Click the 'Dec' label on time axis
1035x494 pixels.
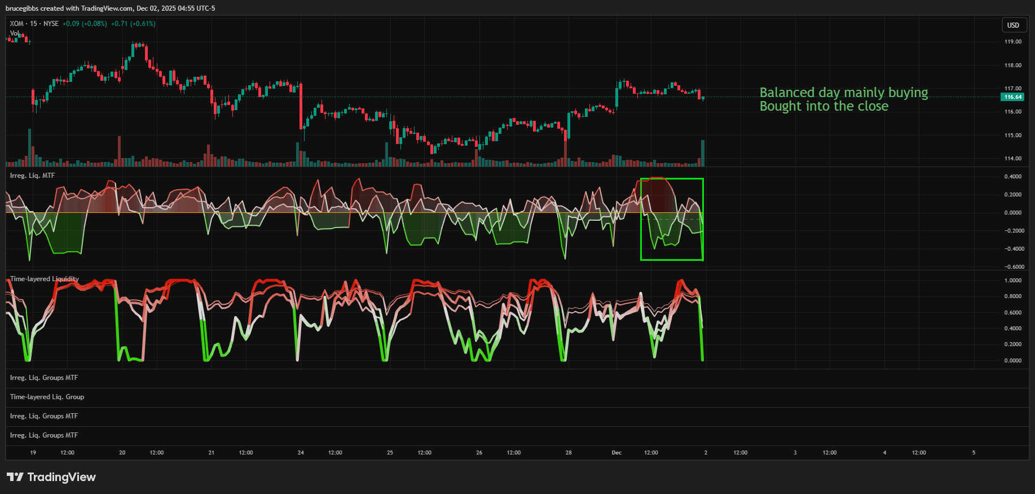[x=616, y=453]
